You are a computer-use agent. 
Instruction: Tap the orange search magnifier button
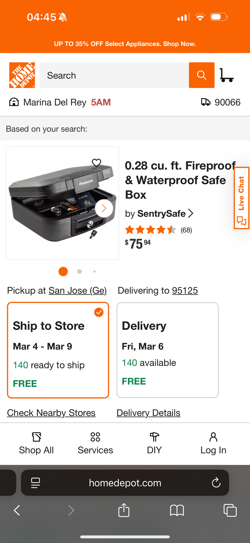201,75
